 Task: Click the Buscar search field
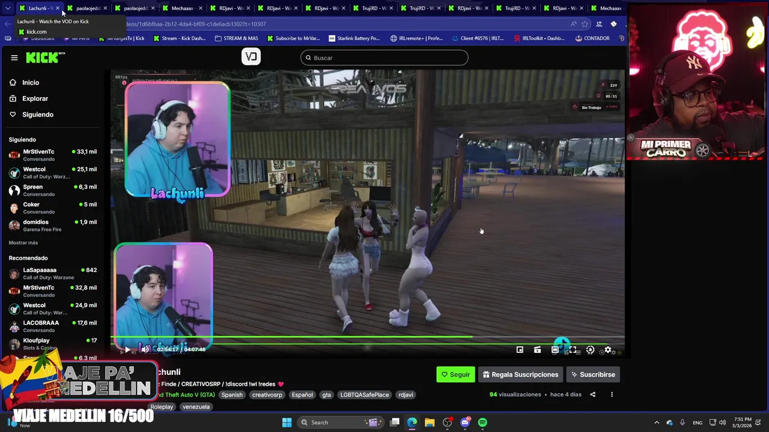point(384,58)
